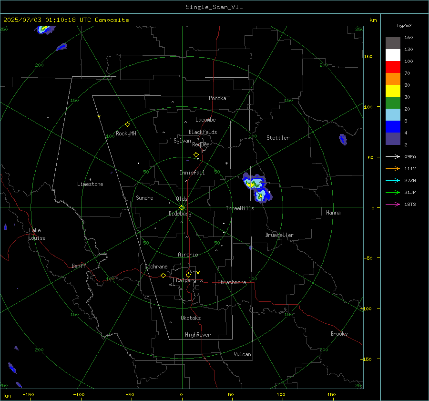Select the yellow 30-50 color swatch

(393, 91)
